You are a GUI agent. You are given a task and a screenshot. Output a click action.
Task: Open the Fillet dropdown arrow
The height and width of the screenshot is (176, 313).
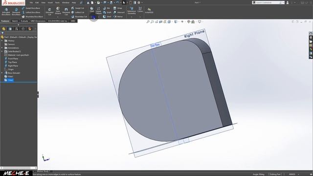tap(92, 17)
